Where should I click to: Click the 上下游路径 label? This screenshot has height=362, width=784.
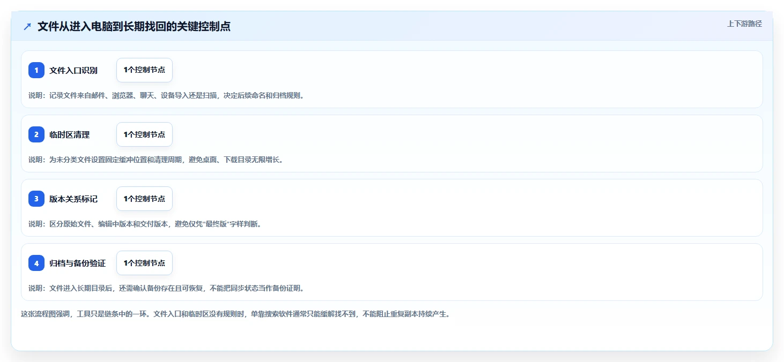(x=744, y=24)
